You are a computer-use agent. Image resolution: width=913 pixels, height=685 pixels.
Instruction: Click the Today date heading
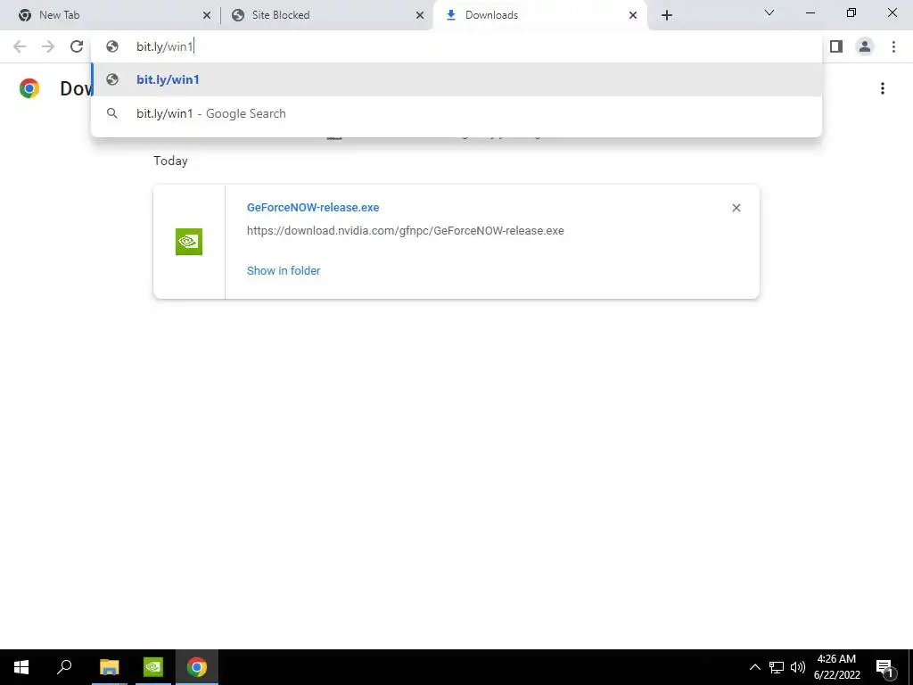170,161
